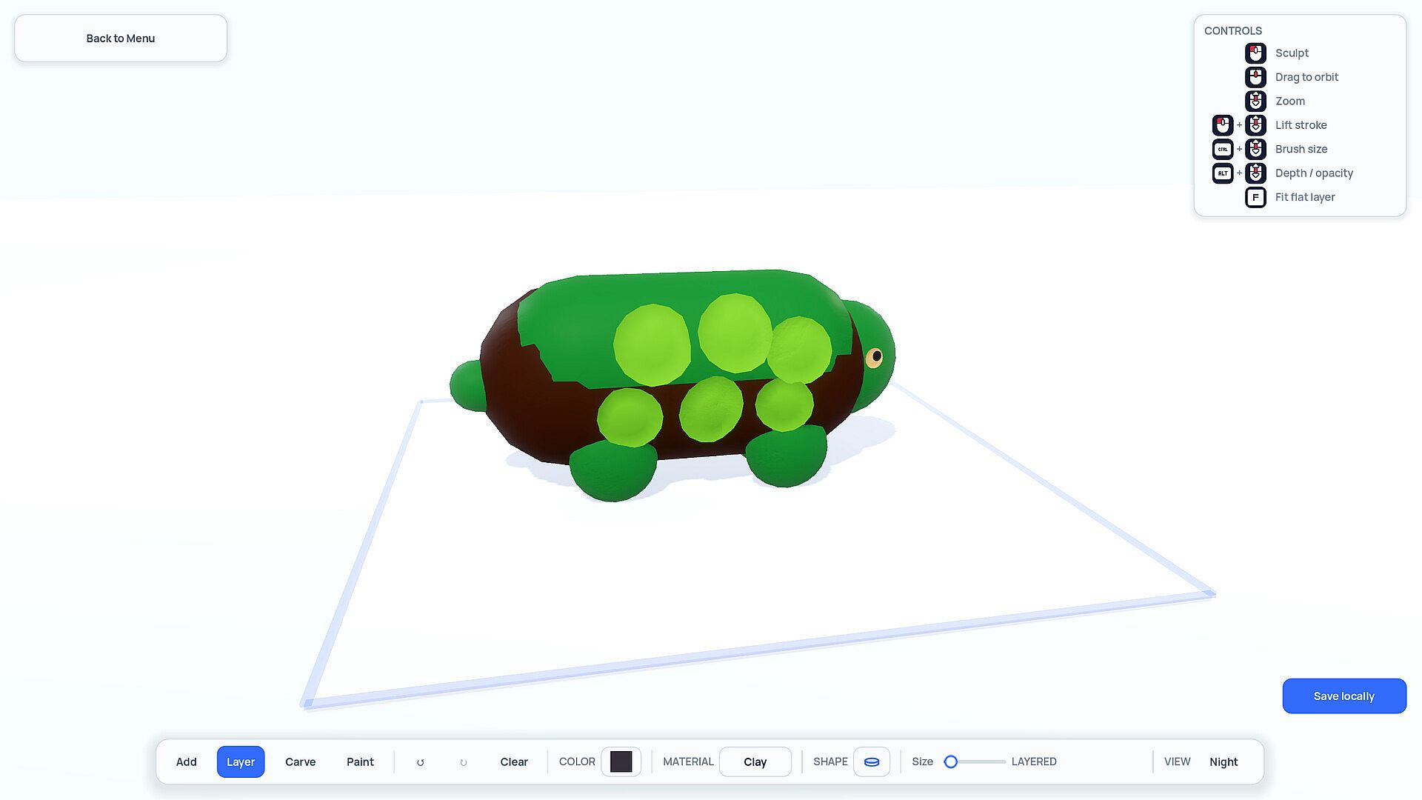Click Back to Menu button
The width and height of the screenshot is (1422, 800).
click(x=121, y=39)
